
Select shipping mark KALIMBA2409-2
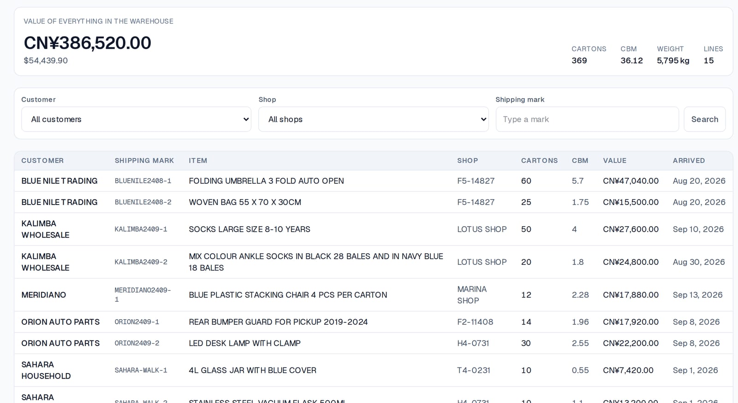click(x=141, y=262)
